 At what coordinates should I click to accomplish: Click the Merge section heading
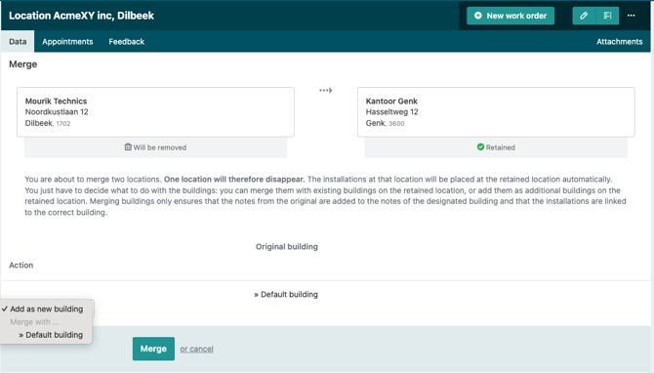[23, 64]
